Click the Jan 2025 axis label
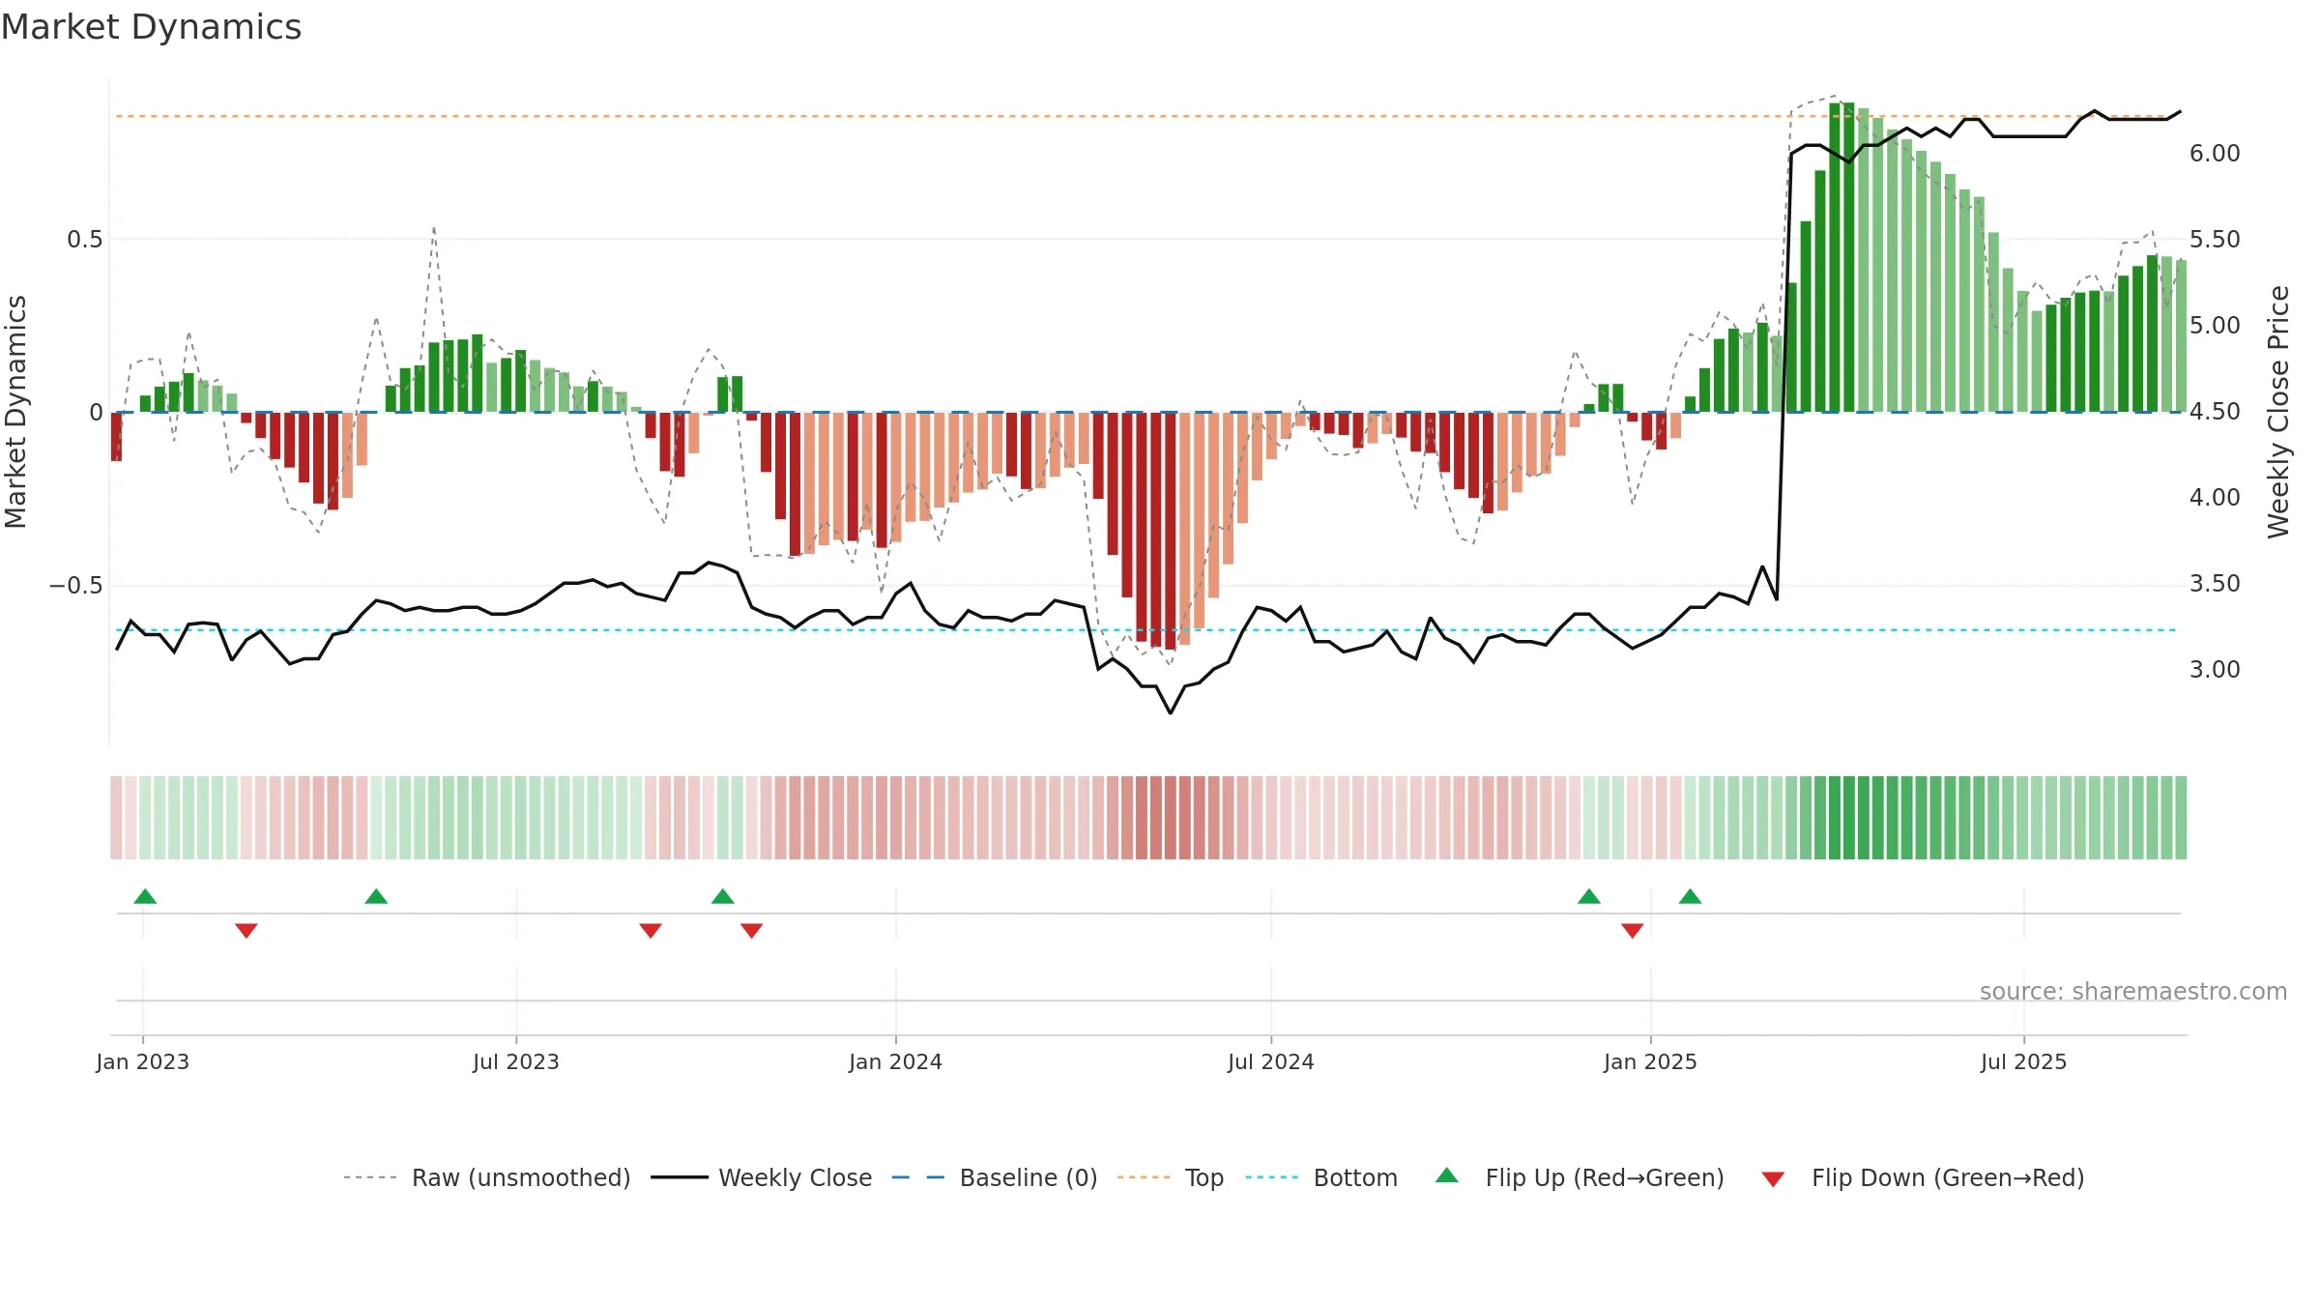2320x1305 pixels. click(x=1650, y=1061)
